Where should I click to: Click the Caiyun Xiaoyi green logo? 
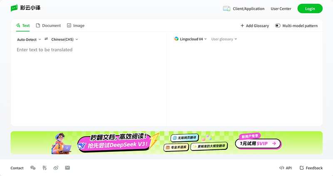tap(14, 8)
